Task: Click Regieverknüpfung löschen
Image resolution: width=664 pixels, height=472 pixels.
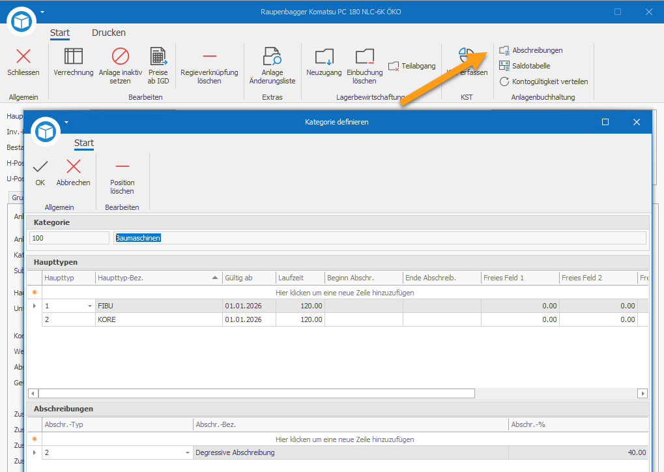Action: coord(209,66)
